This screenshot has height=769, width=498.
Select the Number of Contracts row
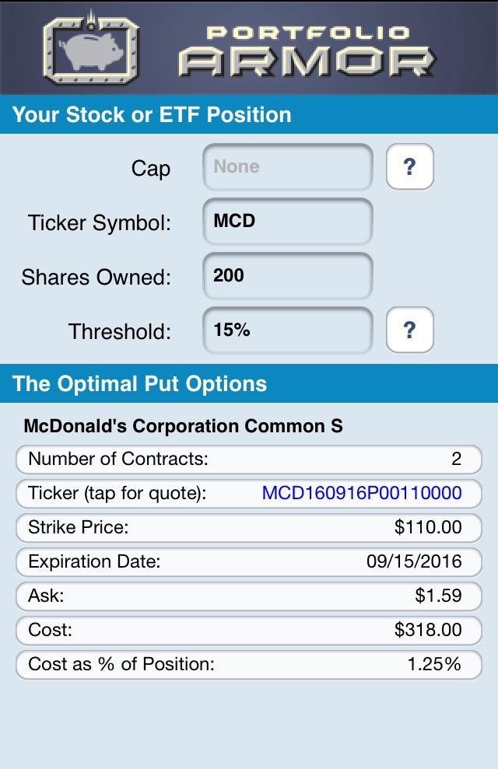249,460
